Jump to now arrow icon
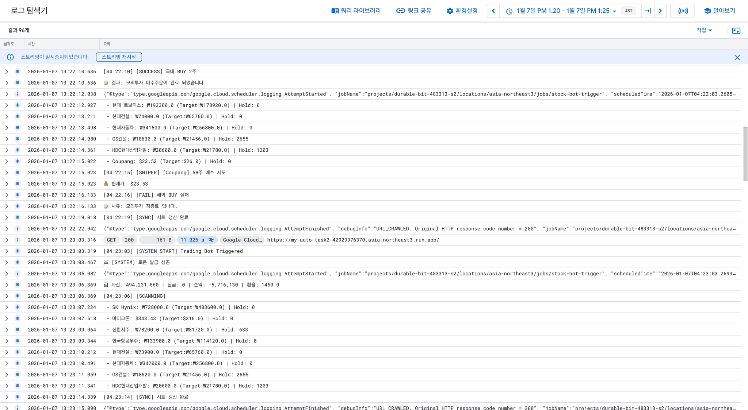Image resolution: width=748 pixels, height=410 pixels. tap(648, 11)
